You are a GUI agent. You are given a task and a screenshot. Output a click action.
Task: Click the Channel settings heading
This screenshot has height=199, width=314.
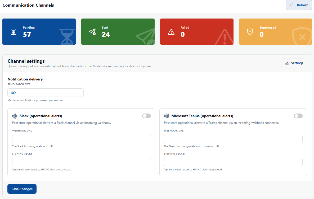(x=26, y=61)
